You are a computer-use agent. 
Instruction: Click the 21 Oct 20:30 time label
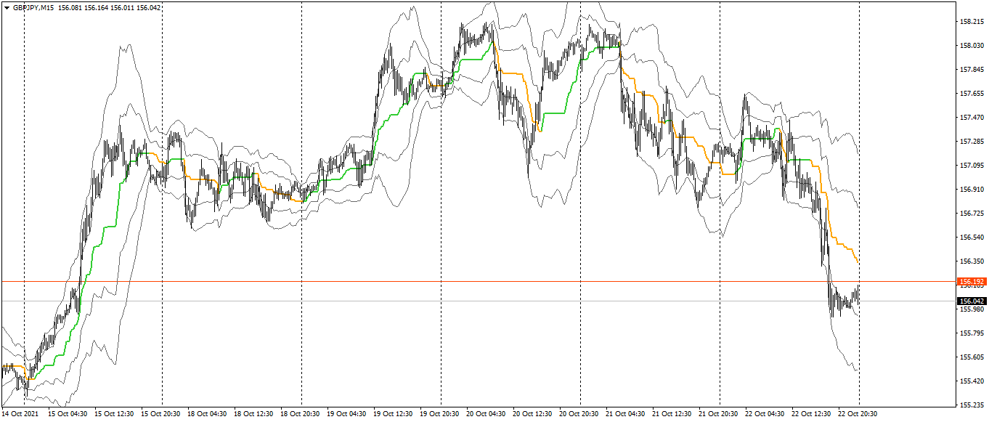point(719,414)
